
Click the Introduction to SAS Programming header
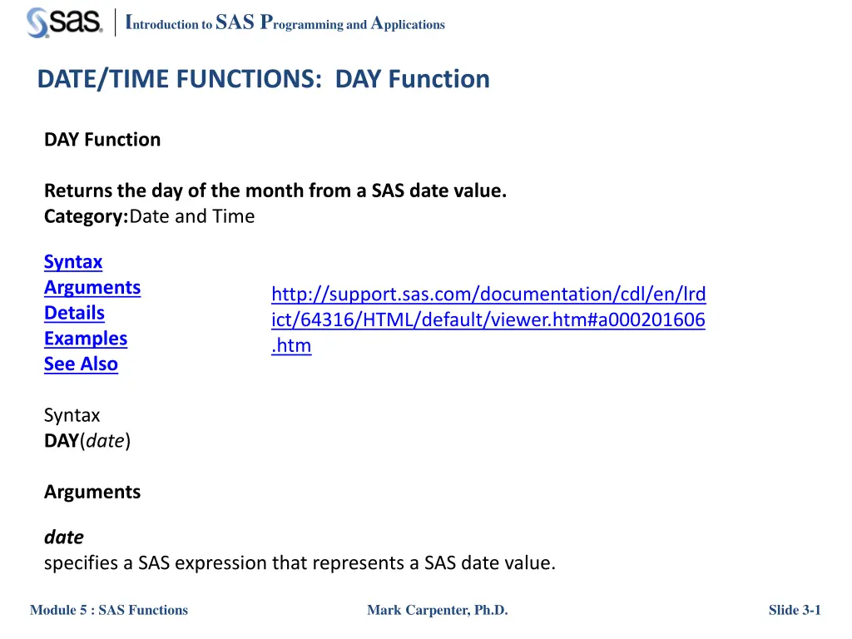pyautogui.click(x=285, y=22)
